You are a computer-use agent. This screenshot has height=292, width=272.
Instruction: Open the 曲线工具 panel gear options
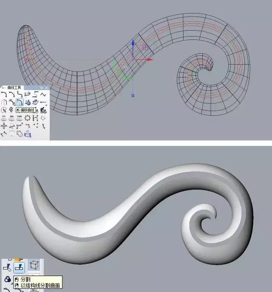pyautogui.click(x=42, y=88)
